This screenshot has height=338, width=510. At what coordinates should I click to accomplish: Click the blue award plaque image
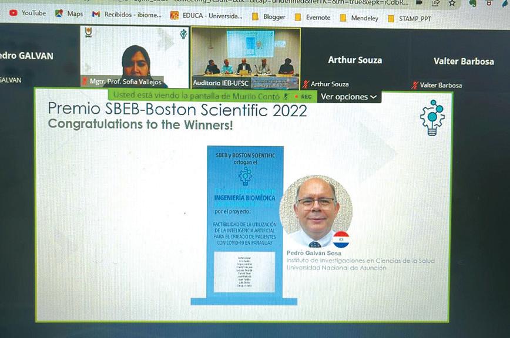(245, 225)
